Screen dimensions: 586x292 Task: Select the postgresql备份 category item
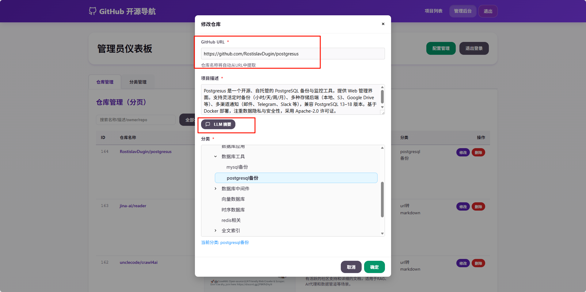tap(242, 178)
